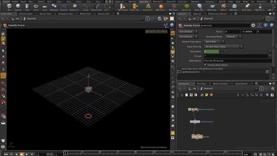277x156 pixels.
Task: Click the Force Y value field
Action: click(x=248, y=32)
